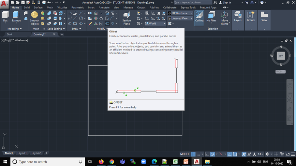The width and height of the screenshot is (296, 166).
Task: Open the 2D Wireframe visual style dropdown
Action: click(180, 13)
